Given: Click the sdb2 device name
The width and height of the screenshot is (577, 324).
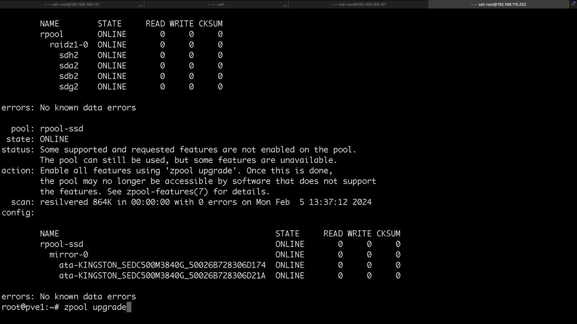Looking at the screenshot, I should pyautogui.click(x=69, y=76).
